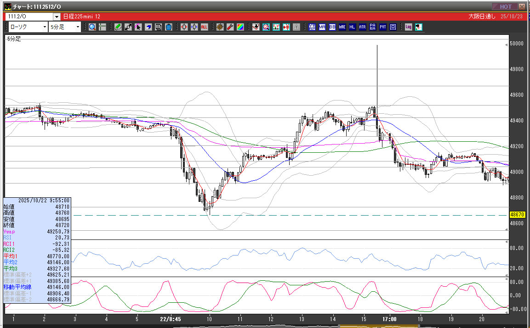The width and height of the screenshot is (530, 328).
Task: Expand the ローソク chart type dropdown
Action: (44, 27)
